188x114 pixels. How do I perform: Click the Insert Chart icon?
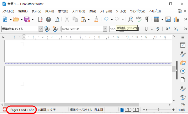tap(176, 19)
